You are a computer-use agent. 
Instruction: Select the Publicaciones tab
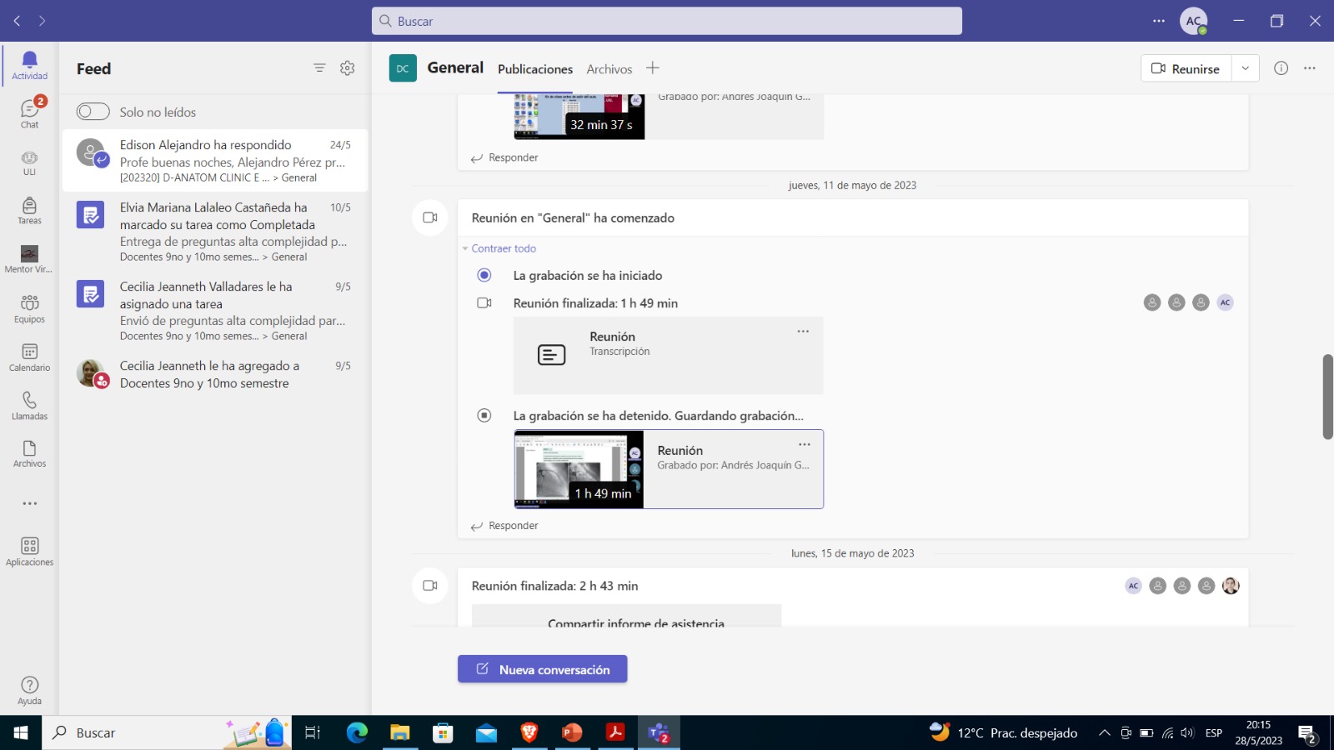(x=534, y=69)
